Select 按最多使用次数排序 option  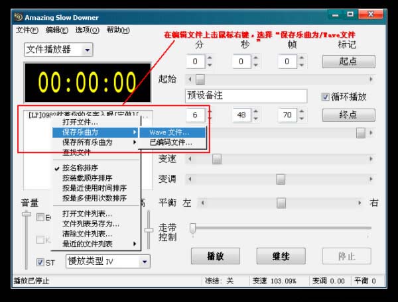coord(96,198)
